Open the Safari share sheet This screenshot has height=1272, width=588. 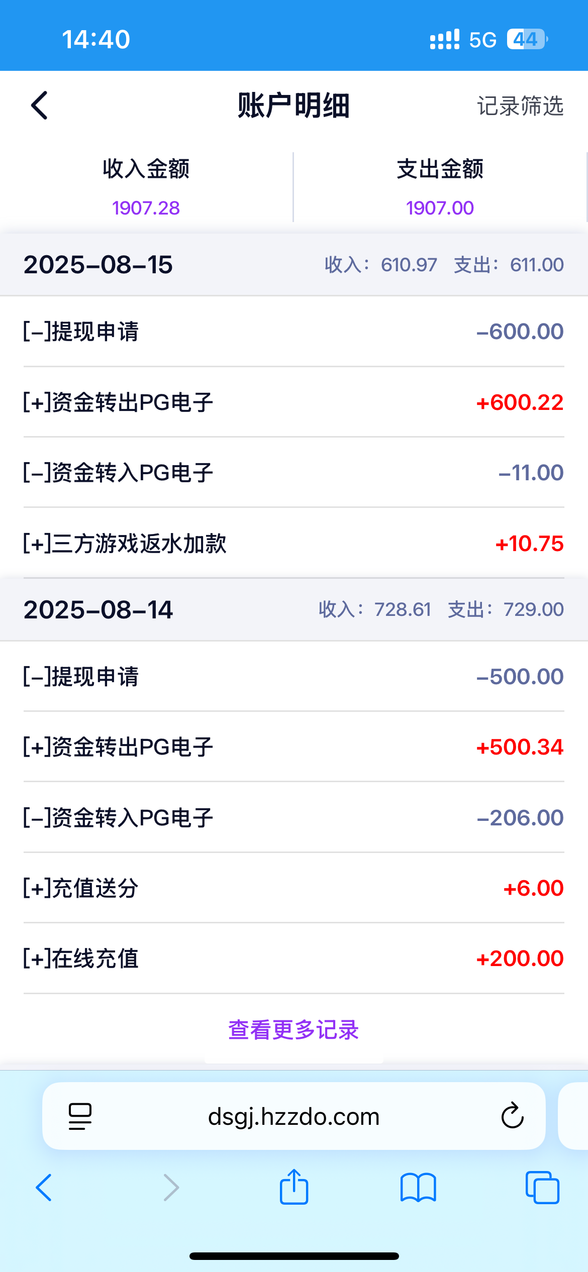point(294,1187)
